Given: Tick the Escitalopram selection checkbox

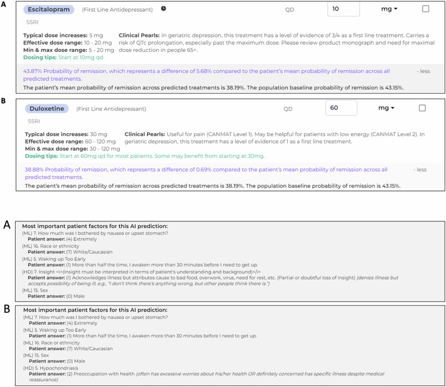Looking at the screenshot, I should pyautogui.click(x=426, y=9).
